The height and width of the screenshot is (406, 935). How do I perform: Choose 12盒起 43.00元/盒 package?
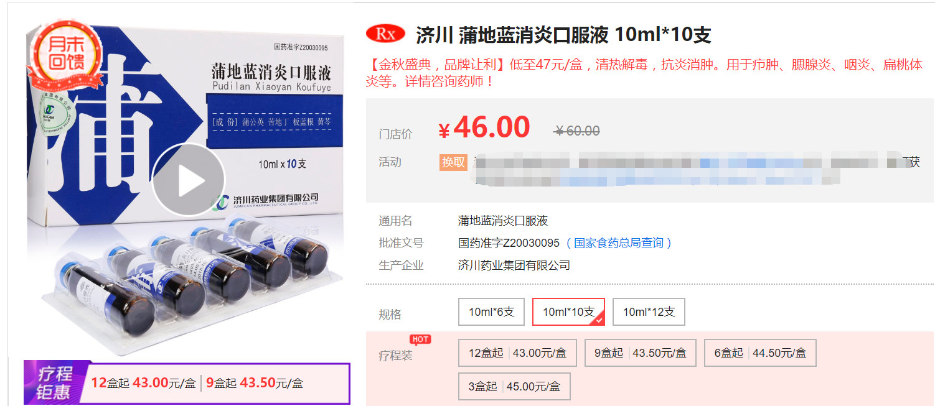[x=517, y=353]
